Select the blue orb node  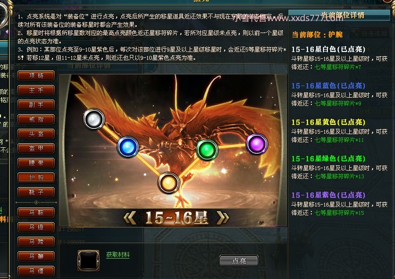(128, 147)
